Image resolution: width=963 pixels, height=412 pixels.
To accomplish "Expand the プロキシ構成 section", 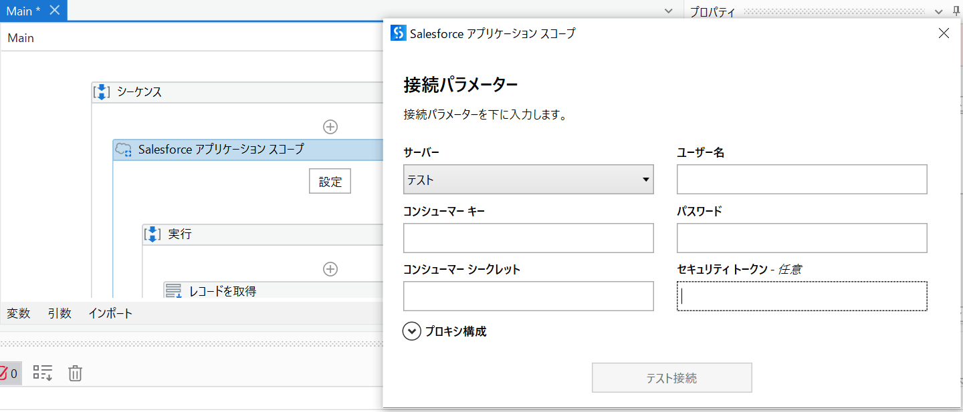I will coord(411,331).
